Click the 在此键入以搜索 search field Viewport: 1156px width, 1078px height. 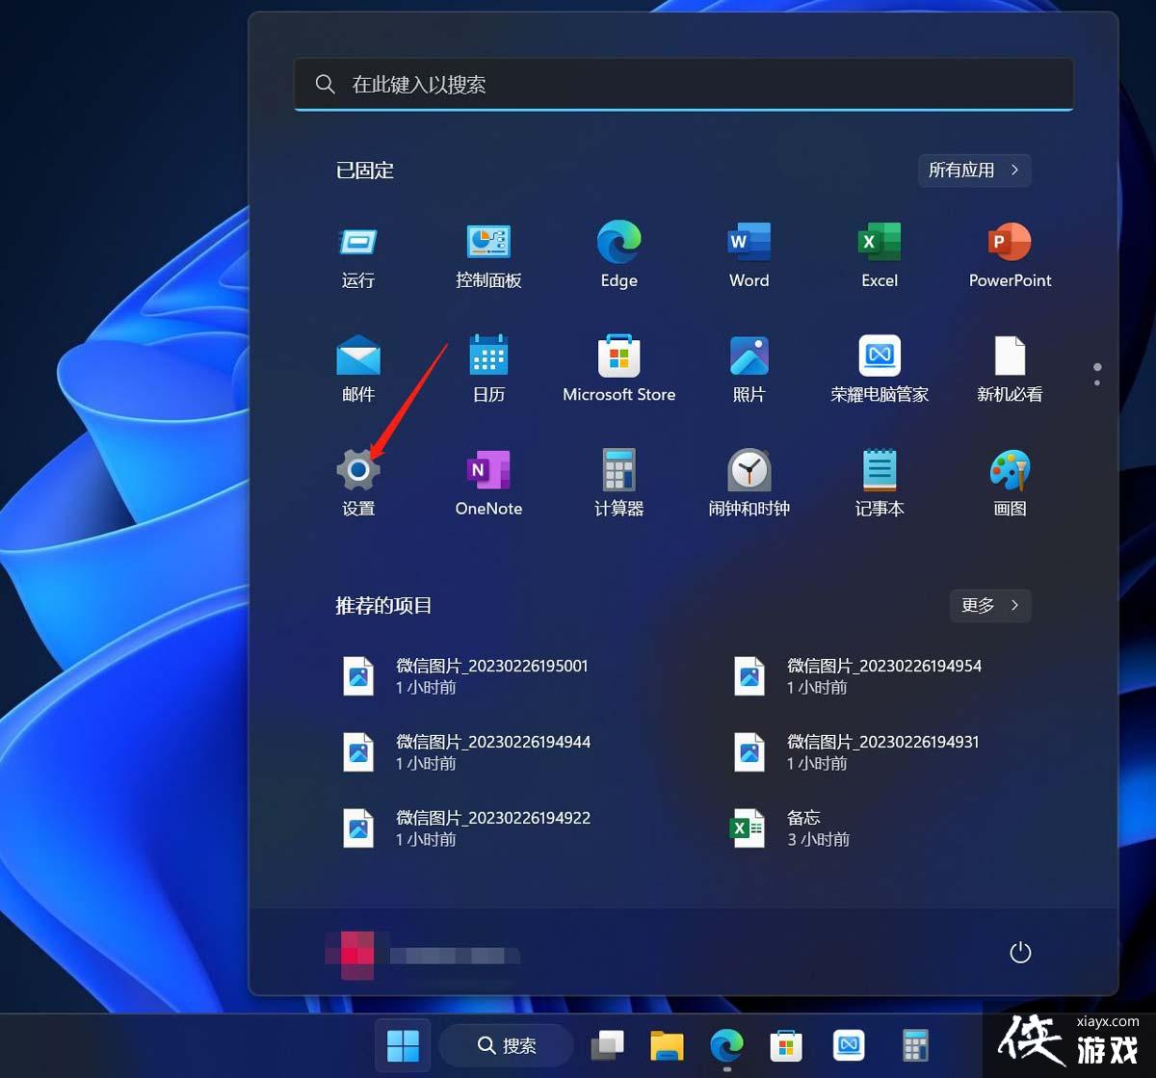click(x=683, y=84)
